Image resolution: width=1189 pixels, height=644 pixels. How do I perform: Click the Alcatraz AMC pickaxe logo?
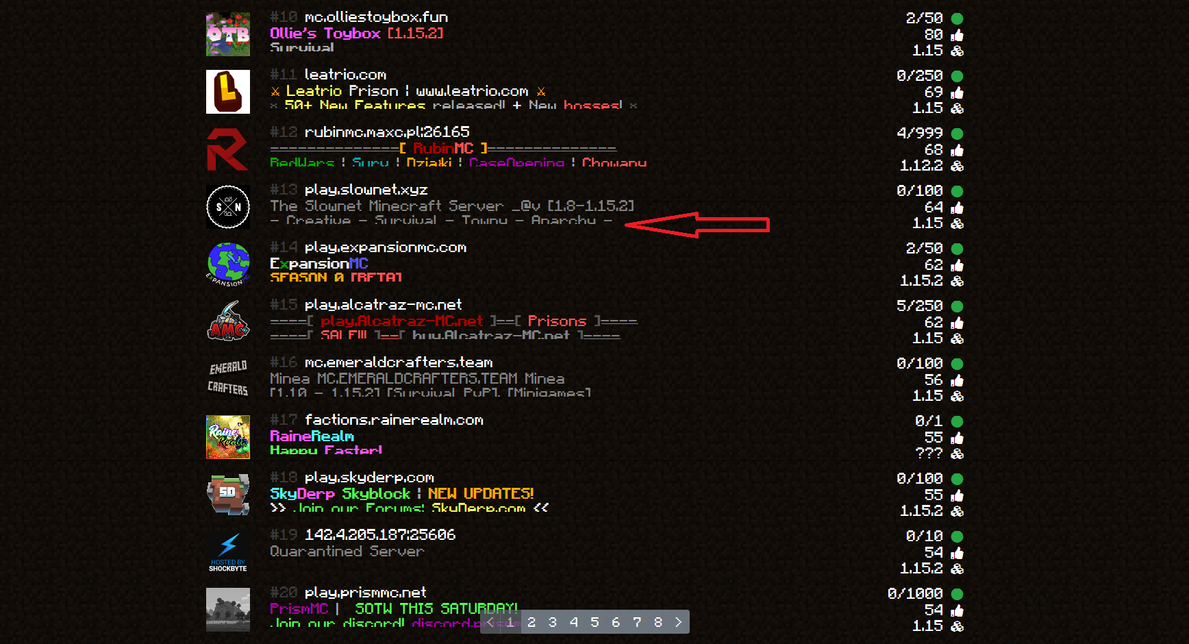click(228, 322)
